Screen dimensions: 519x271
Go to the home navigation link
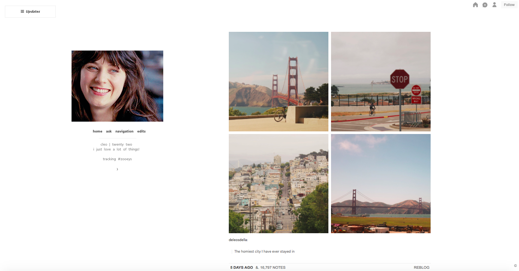point(97,131)
